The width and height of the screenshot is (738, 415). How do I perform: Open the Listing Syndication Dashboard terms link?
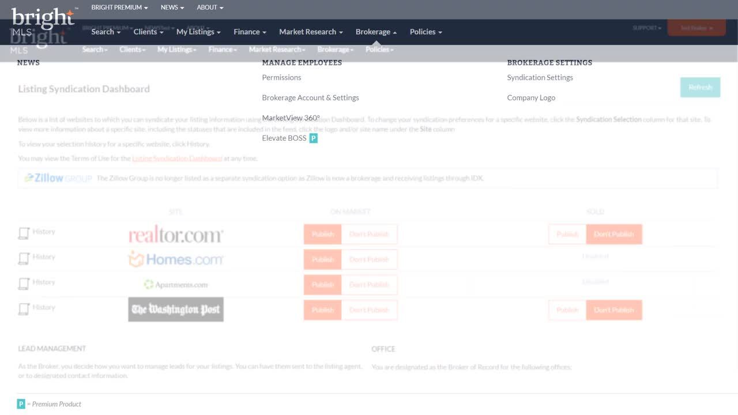177,158
